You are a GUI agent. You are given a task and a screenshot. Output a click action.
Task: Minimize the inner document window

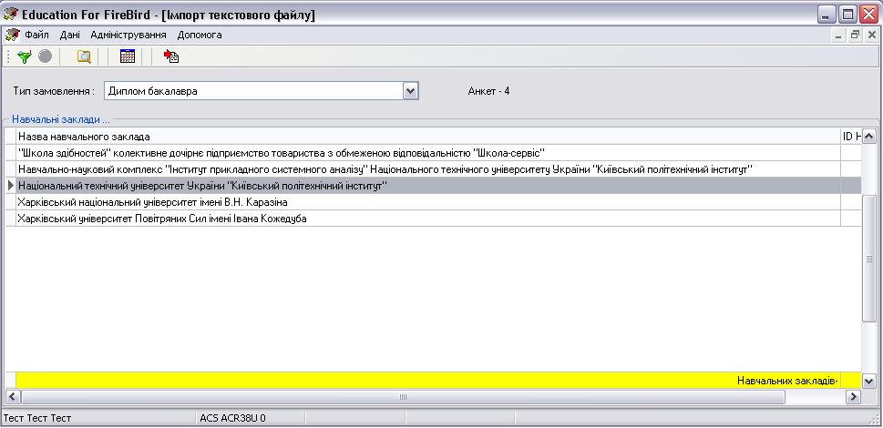[x=839, y=35]
